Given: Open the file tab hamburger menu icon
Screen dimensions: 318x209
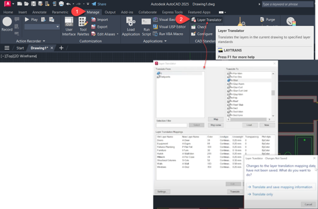Looking at the screenshot, I should click(7, 48).
